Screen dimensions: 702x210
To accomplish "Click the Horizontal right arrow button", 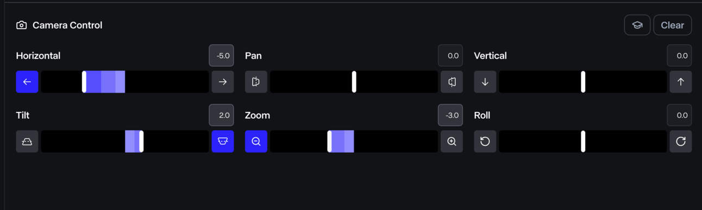I will pyautogui.click(x=223, y=82).
